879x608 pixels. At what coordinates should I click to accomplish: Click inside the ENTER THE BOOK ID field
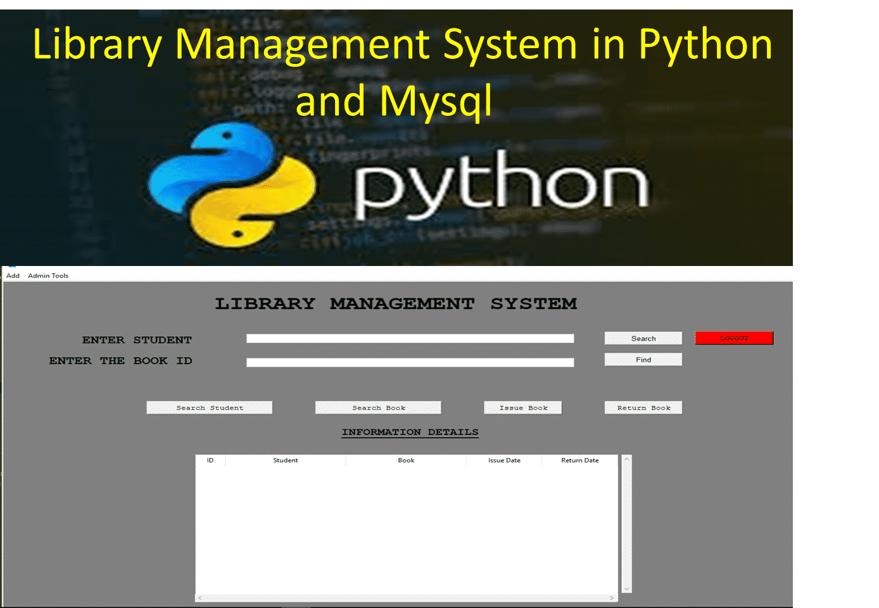[x=410, y=362]
